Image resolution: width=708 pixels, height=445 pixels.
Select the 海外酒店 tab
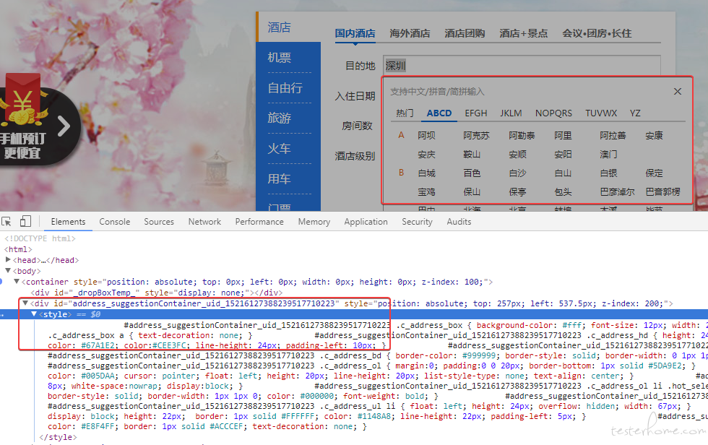(x=410, y=33)
